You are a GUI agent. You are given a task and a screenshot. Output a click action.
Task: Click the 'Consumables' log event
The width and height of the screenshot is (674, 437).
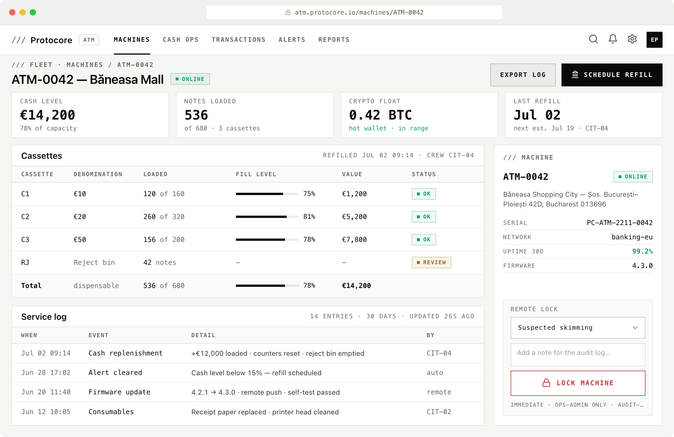tap(111, 412)
